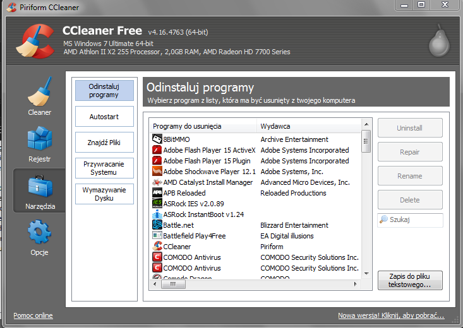The height and width of the screenshot is (328, 463).
Task: Click the ASRock IES icon
Action: tap(157, 204)
